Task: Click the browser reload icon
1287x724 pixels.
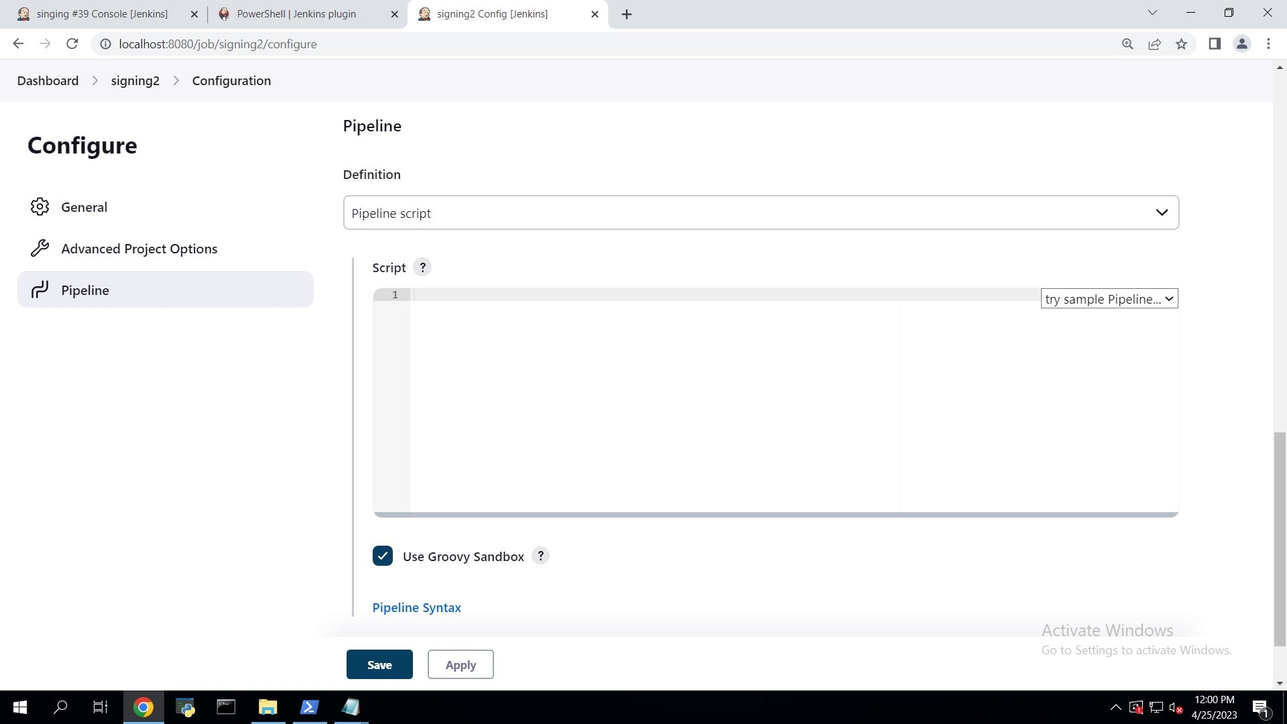Action: (72, 44)
